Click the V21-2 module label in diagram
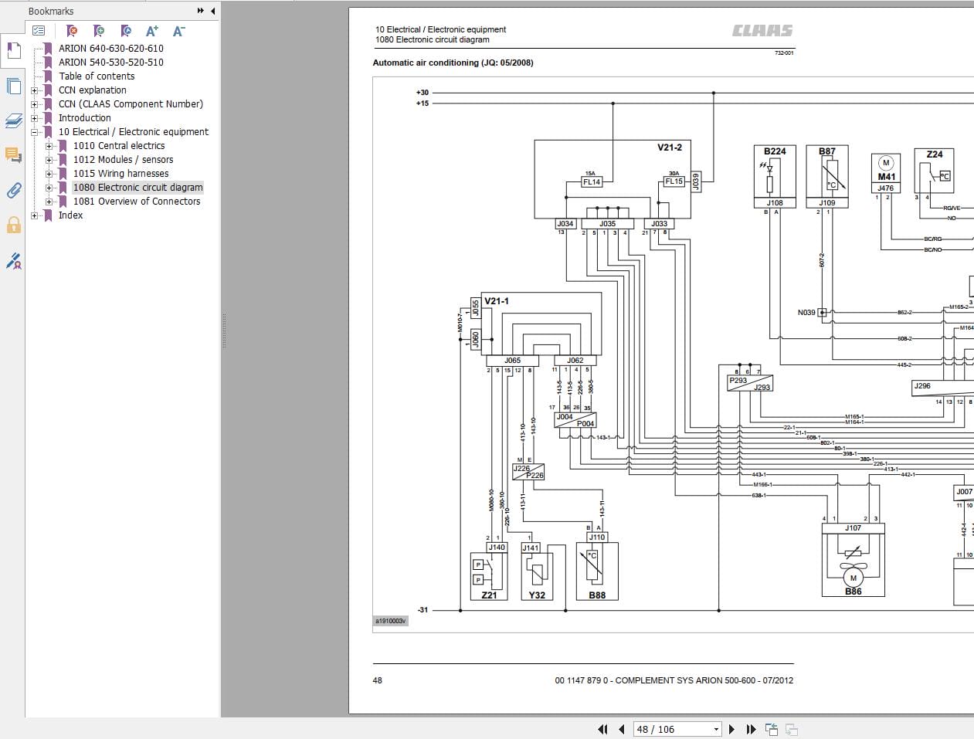Viewport: 974px width, 739px height. (x=670, y=147)
